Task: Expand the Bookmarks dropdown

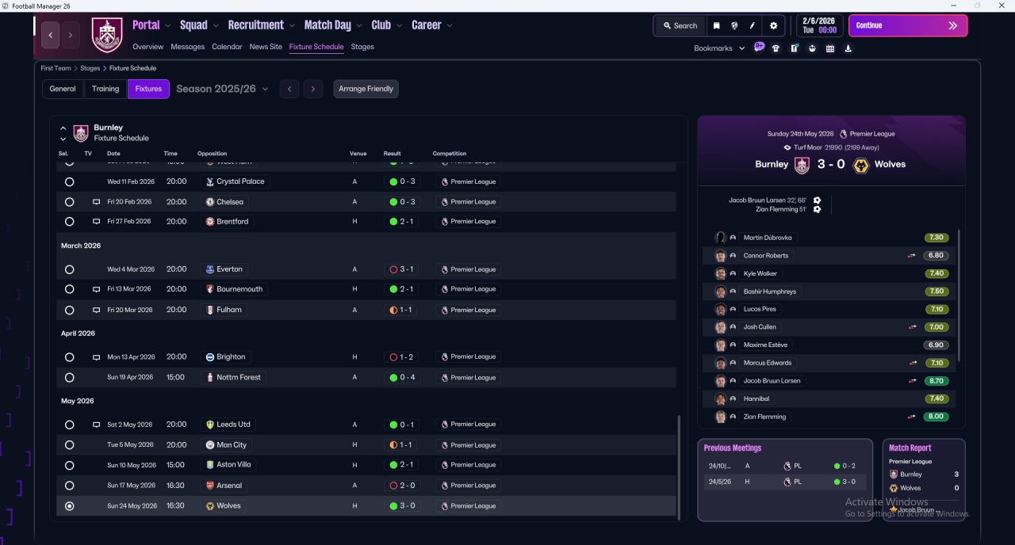Action: tap(719, 48)
